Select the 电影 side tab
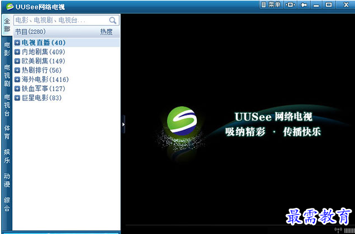Viewport: 355px width, 234px height. point(7,49)
